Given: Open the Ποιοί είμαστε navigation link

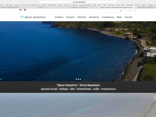Looking at the screenshot, I should click(x=70, y=17).
